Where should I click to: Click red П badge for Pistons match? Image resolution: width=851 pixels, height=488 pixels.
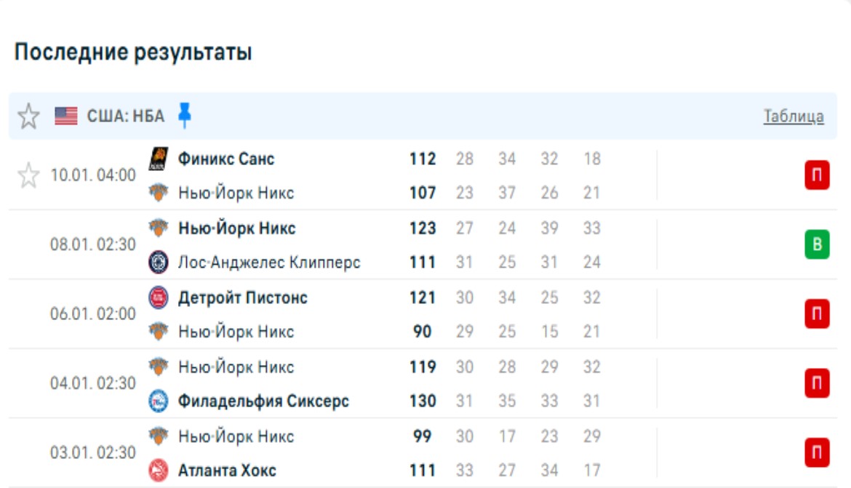817,314
